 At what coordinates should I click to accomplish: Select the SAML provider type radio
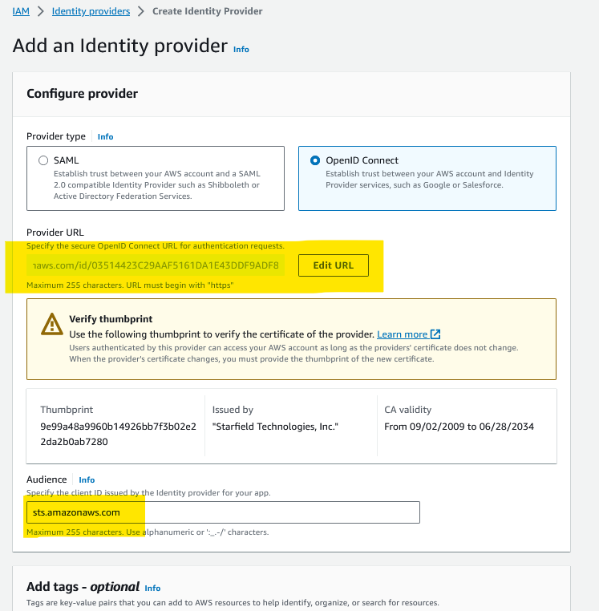[x=43, y=160]
